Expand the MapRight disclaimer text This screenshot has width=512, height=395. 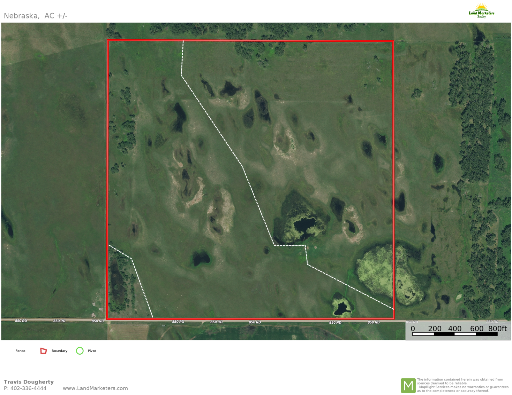click(460, 385)
